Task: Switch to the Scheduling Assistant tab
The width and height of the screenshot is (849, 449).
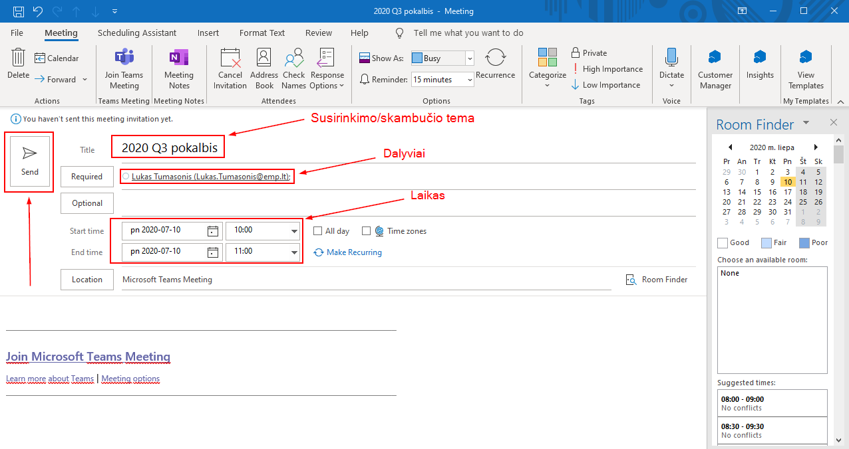Action: (x=137, y=33)
